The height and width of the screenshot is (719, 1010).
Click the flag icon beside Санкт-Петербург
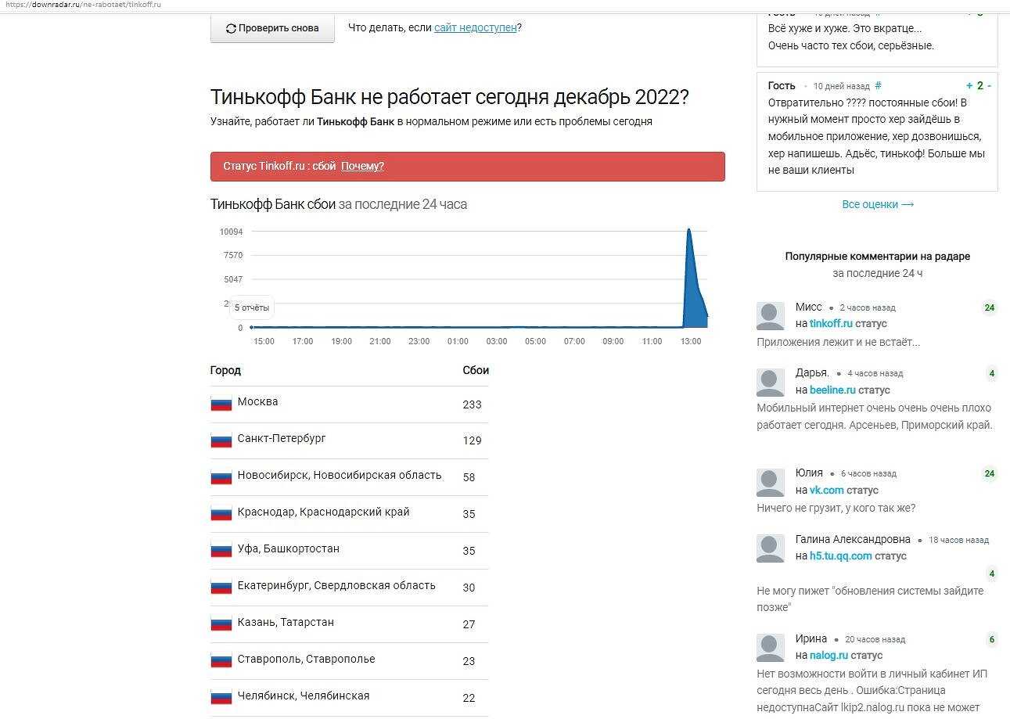221,440
